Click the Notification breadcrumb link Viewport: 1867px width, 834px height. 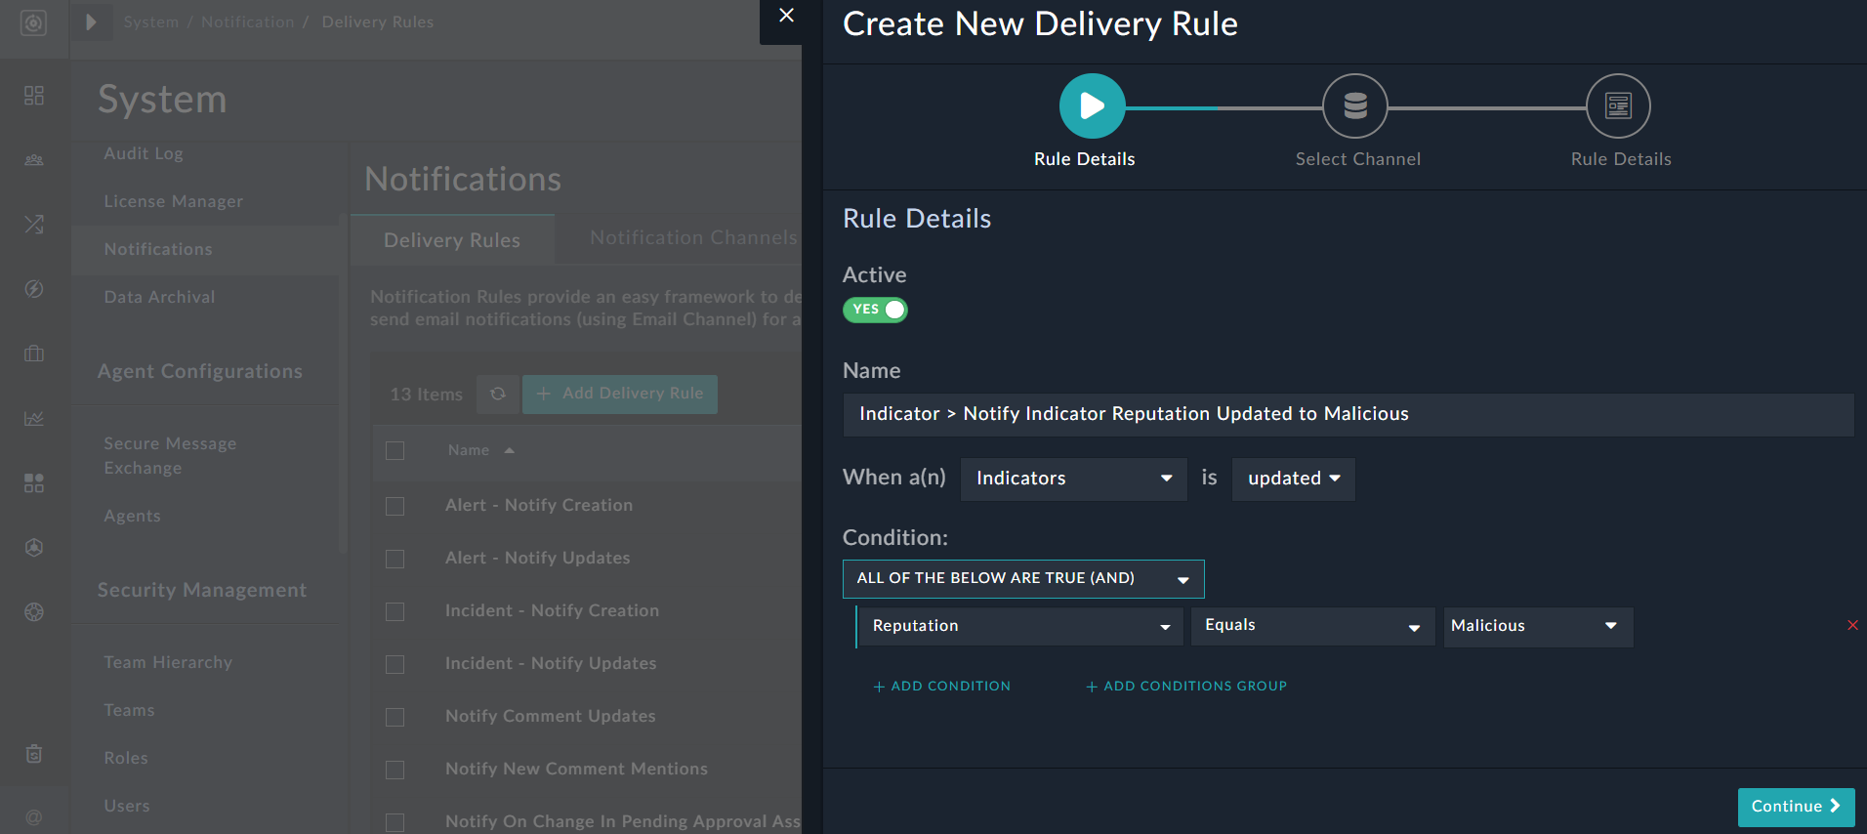[x=247, y=21]
